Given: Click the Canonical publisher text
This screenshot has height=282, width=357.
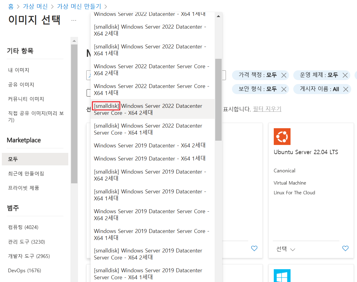Looking at the screenshot, I should pyautogui.click(x=284, y=171).
